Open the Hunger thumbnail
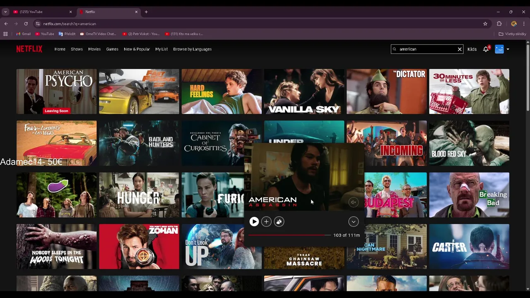The image size is (530, 298). [139, 195]
